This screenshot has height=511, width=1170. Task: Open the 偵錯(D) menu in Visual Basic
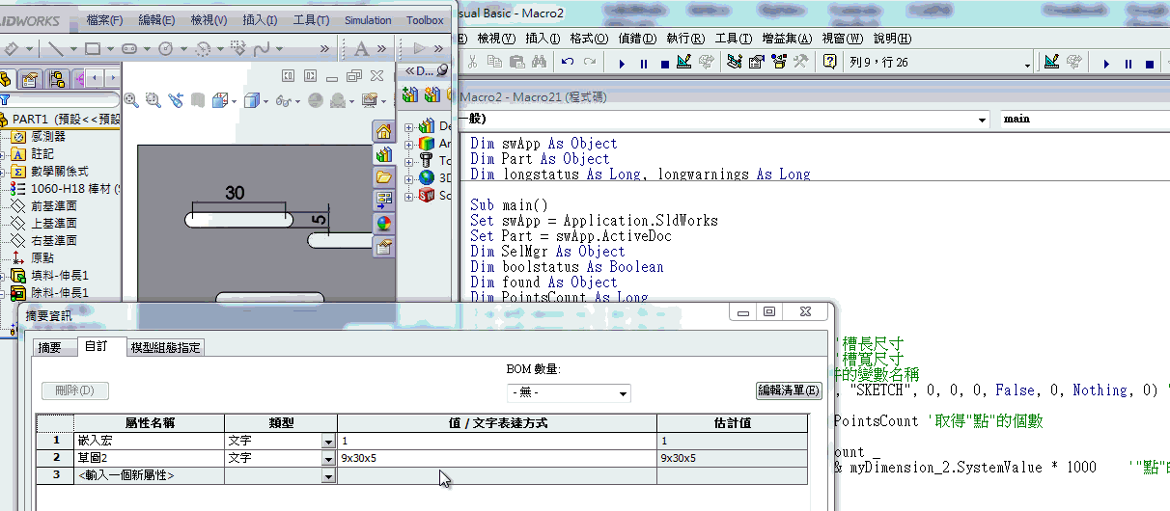point(636,39)
